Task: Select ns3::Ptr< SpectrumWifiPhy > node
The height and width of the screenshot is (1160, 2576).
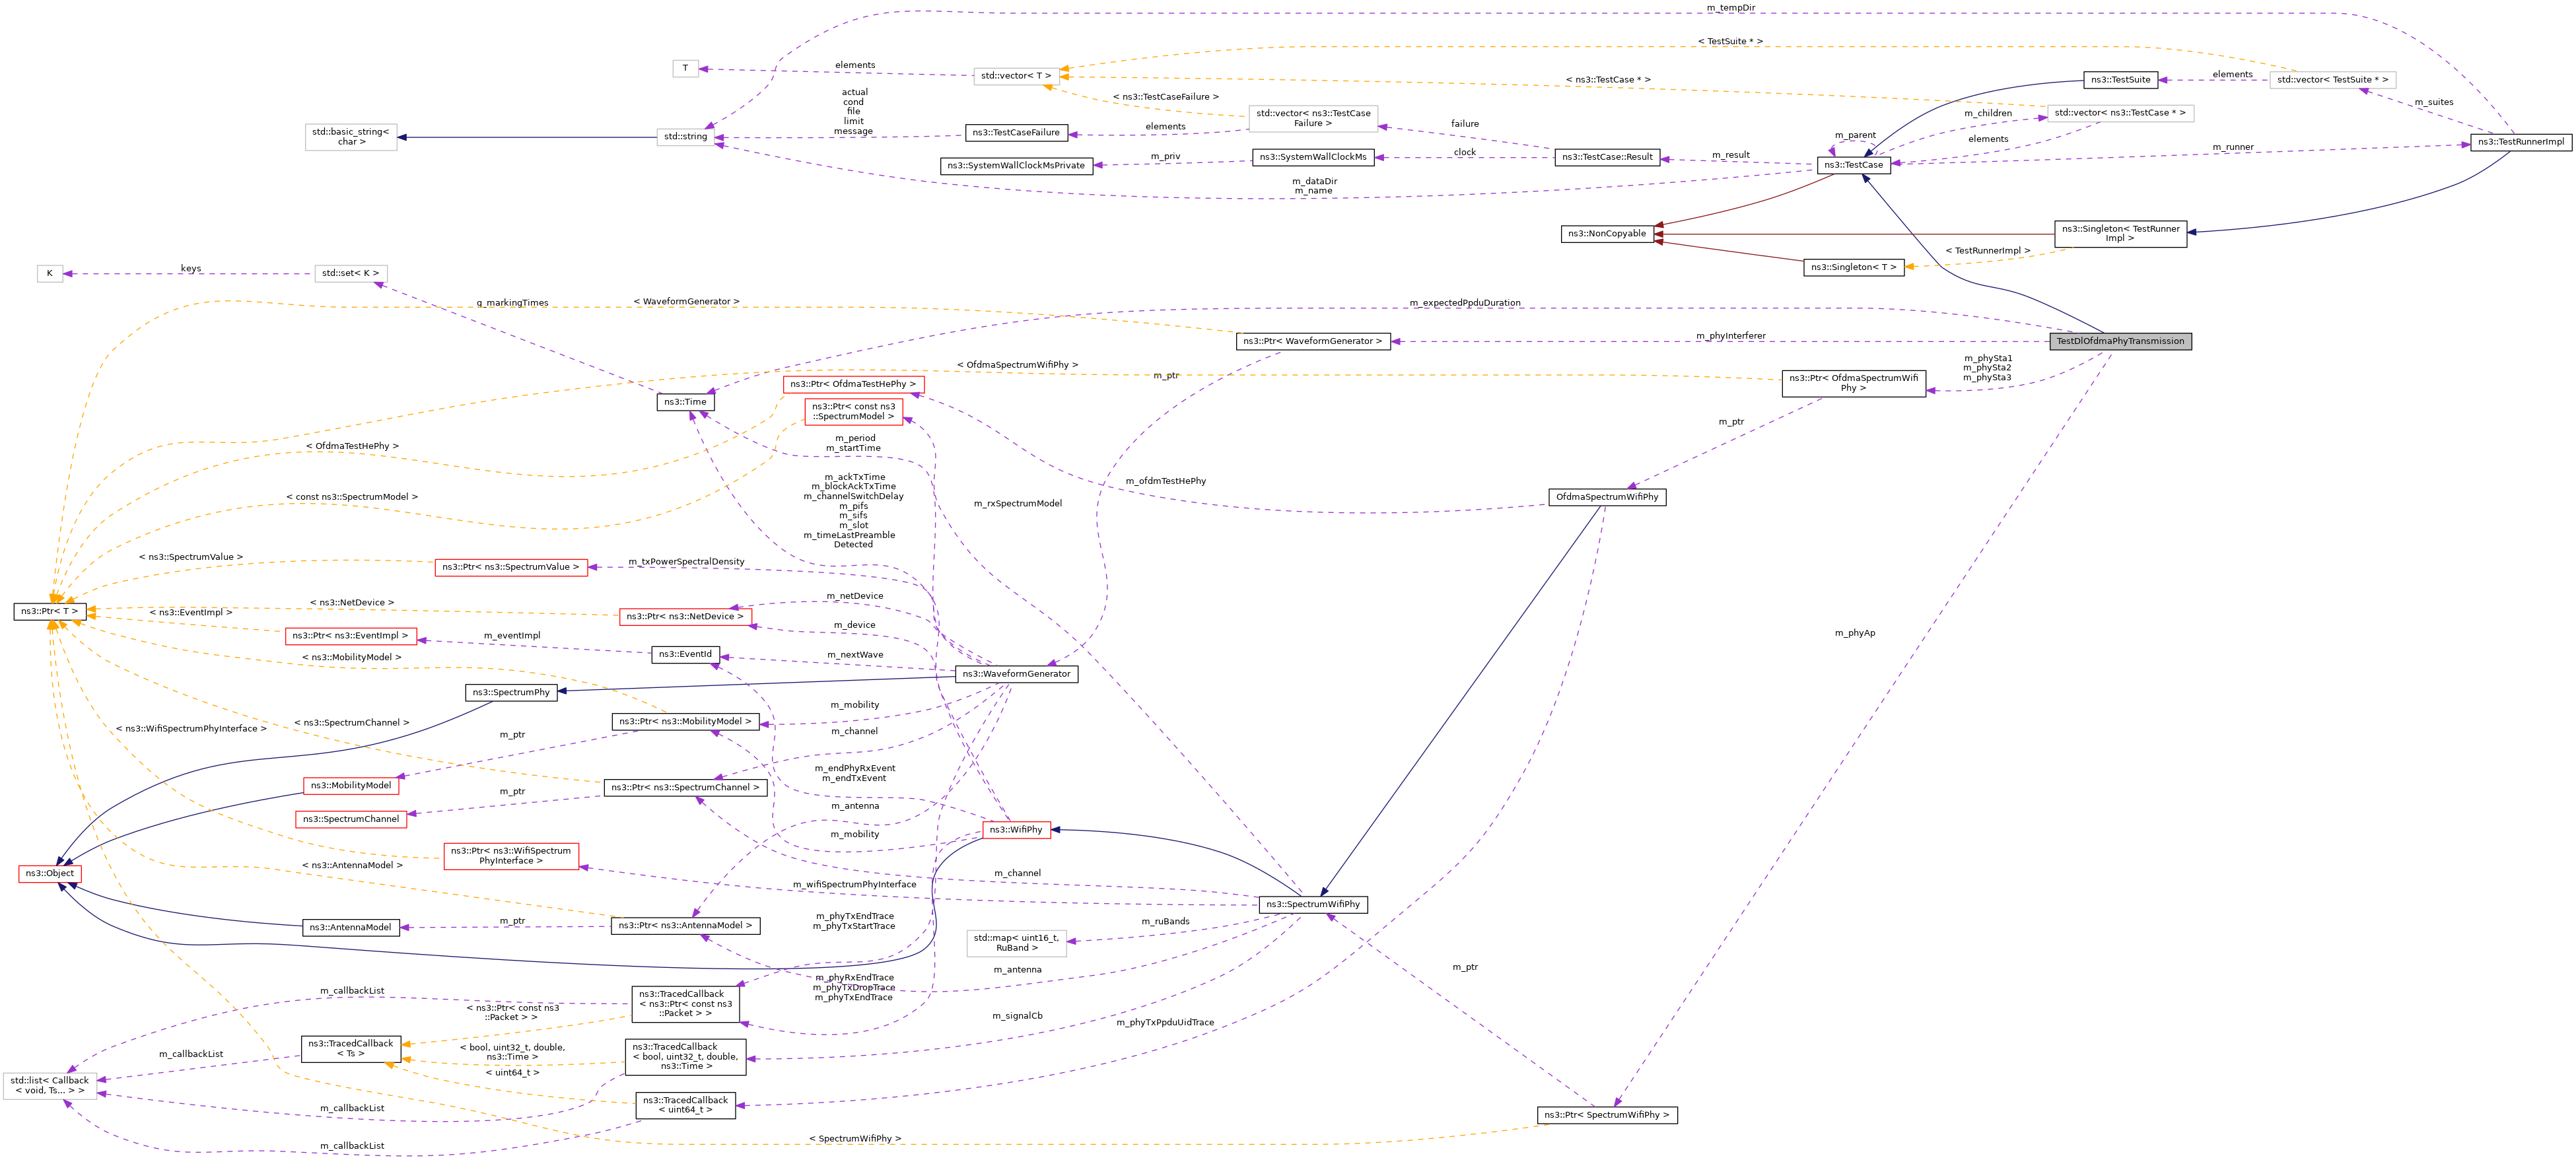Action: click(x=1607, y=1115)
